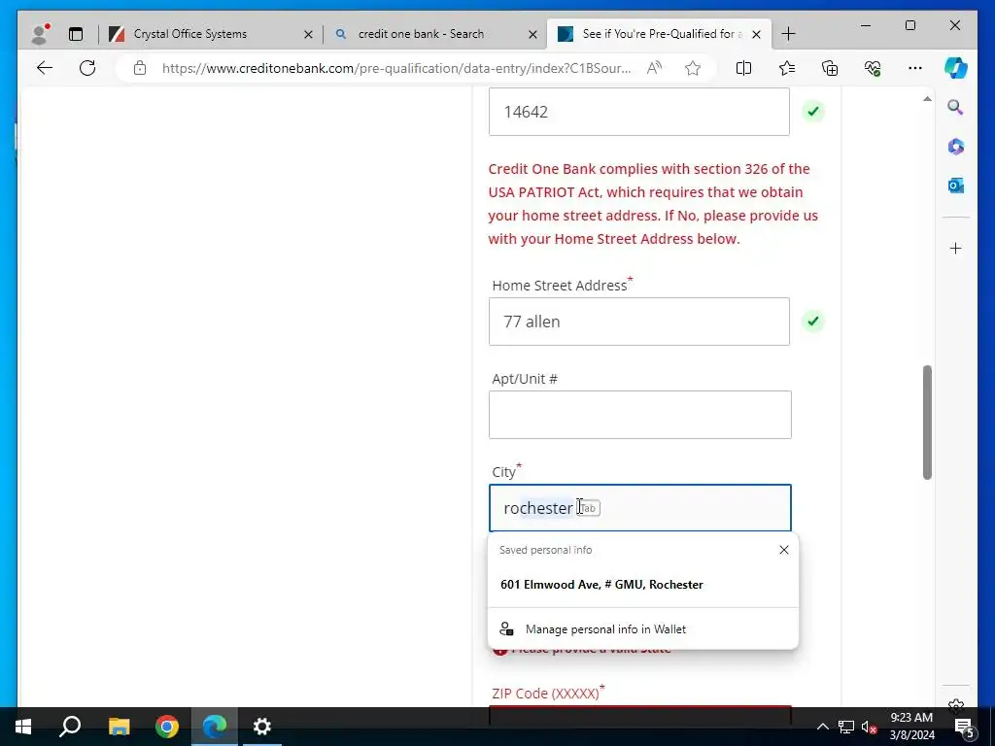Close the Crystal Office Systems tab
This screenshot has width=995, height=746.
tap(308, 34)
